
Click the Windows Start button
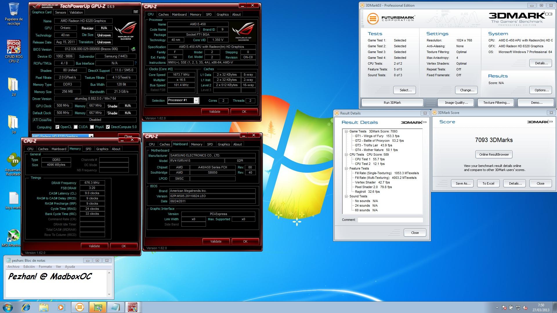8,307
